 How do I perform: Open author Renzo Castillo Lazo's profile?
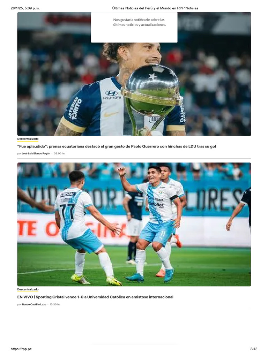point(34,304)
